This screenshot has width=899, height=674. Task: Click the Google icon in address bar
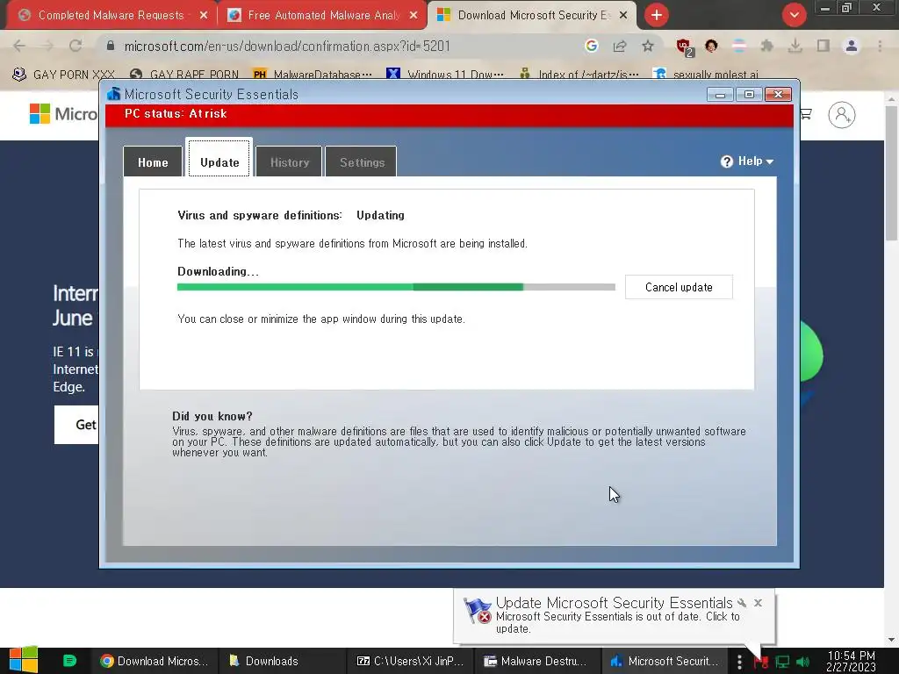pyautogui.click(x=591, y=46)
